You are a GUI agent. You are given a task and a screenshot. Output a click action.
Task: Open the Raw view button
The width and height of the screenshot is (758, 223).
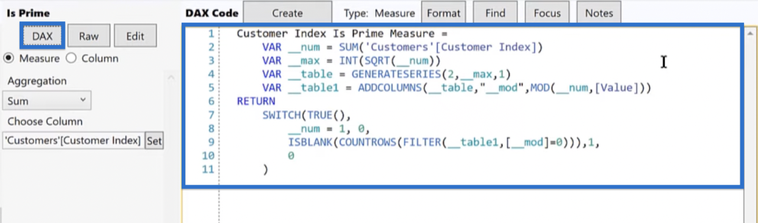(x=89, y=36)
